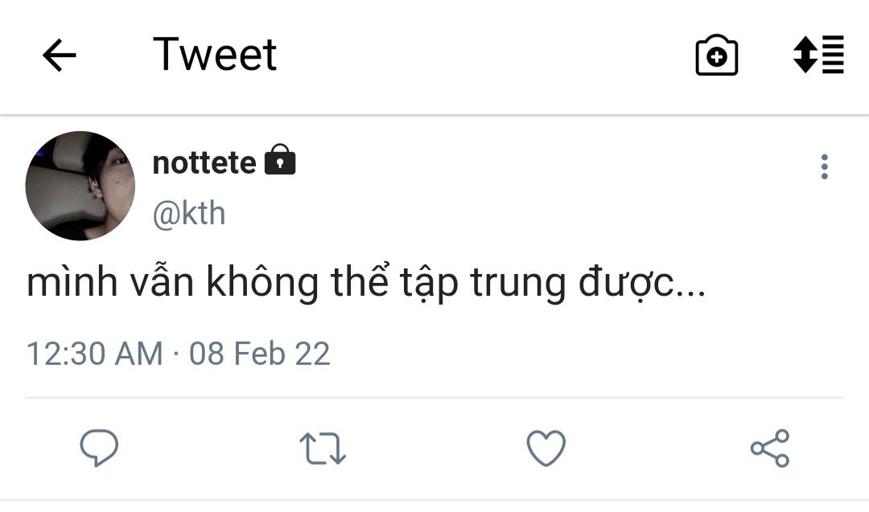Tap the Tweet header title
This screenshot has height=512, width=869.
pos(215,55)
